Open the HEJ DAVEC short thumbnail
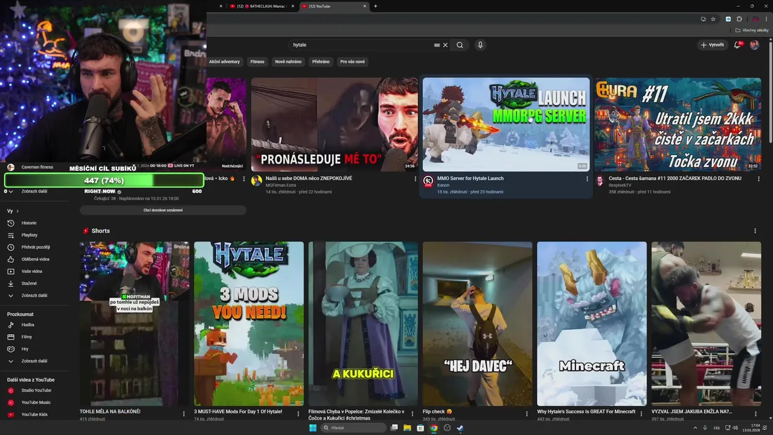Image resolution: width=773 pixels, height=435 pixels. (478, 324)
